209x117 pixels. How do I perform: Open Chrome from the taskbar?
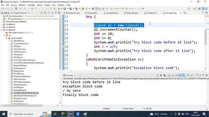(x=63, y=114)
